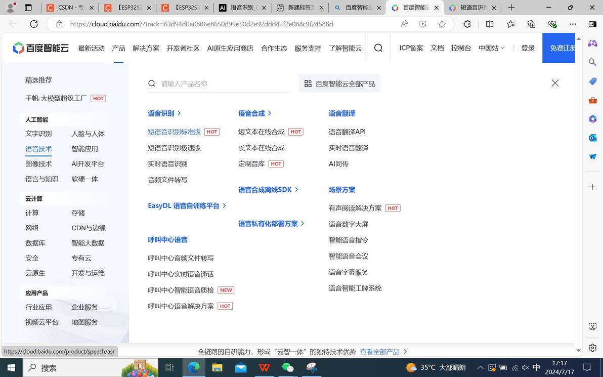Click the 免费注册 blue button
The image size is (603, 377).
[558, 48]
